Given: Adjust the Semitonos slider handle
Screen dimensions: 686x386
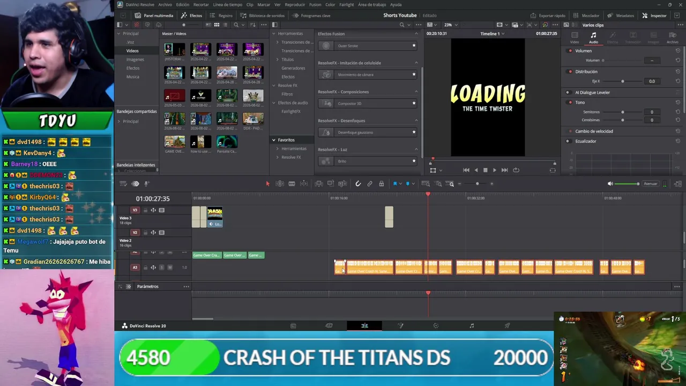Looking at the screenshot, I should (622, 112).
